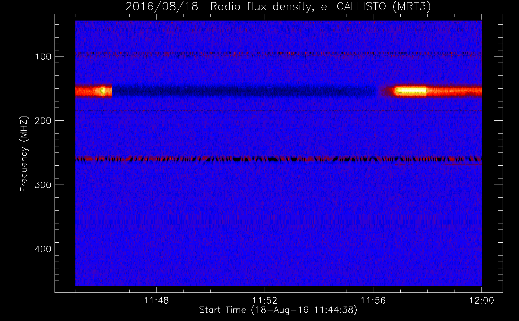Image resolution: width=519 pixels, height=321 pixels.
Task: Click the 11:52 time tick label
Action: tap(265, 301)
